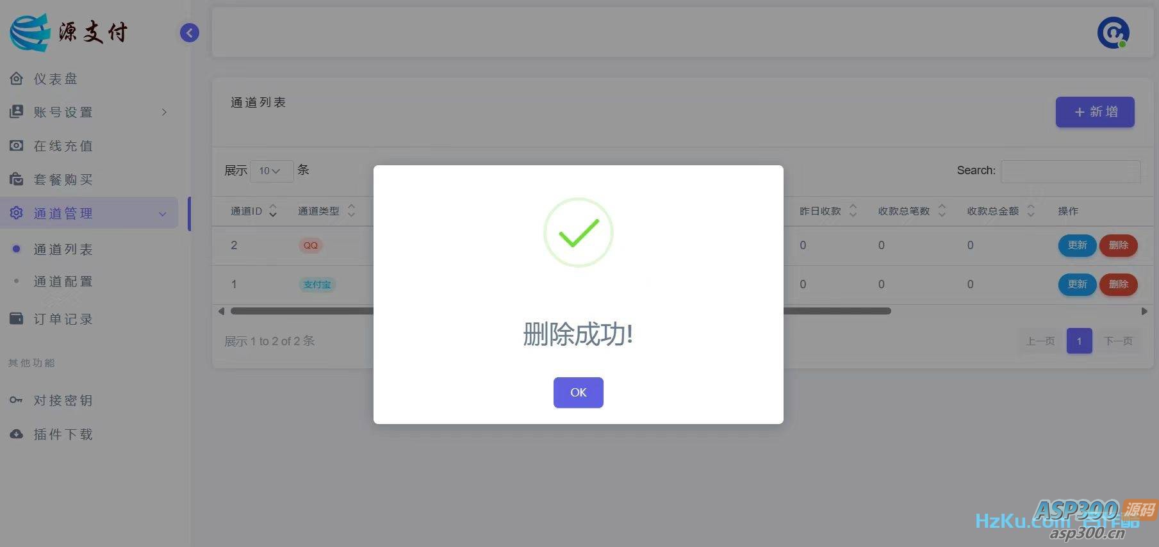The image size is (1159, 547).
Task: Click the 新增 add channel button
Action: 1095,111
